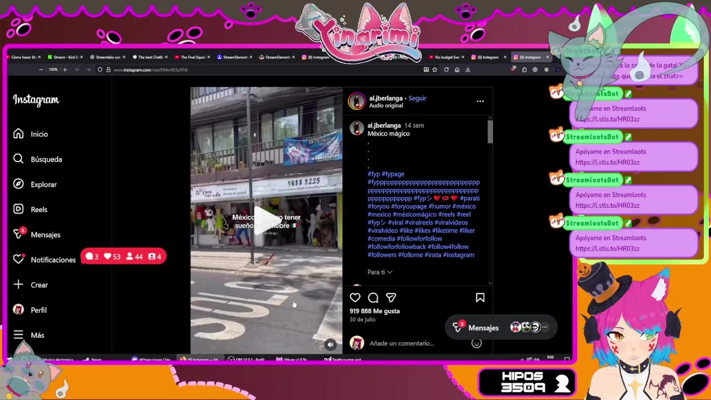The image size is (711, 400).
Task: Toggle video sound with the speaker icon
Action: [x=331, y=344]
